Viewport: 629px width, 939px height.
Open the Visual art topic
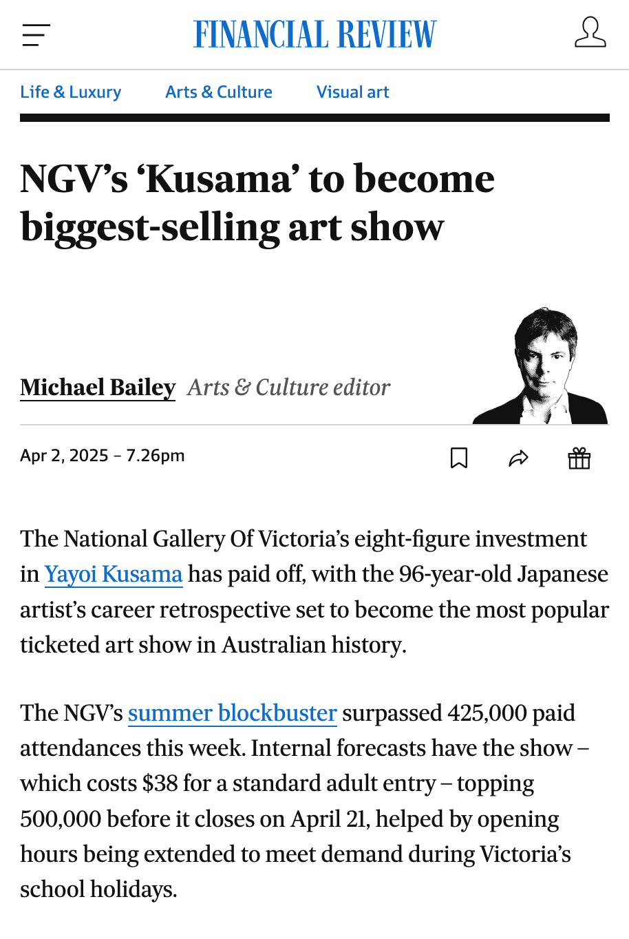point(352,92)
